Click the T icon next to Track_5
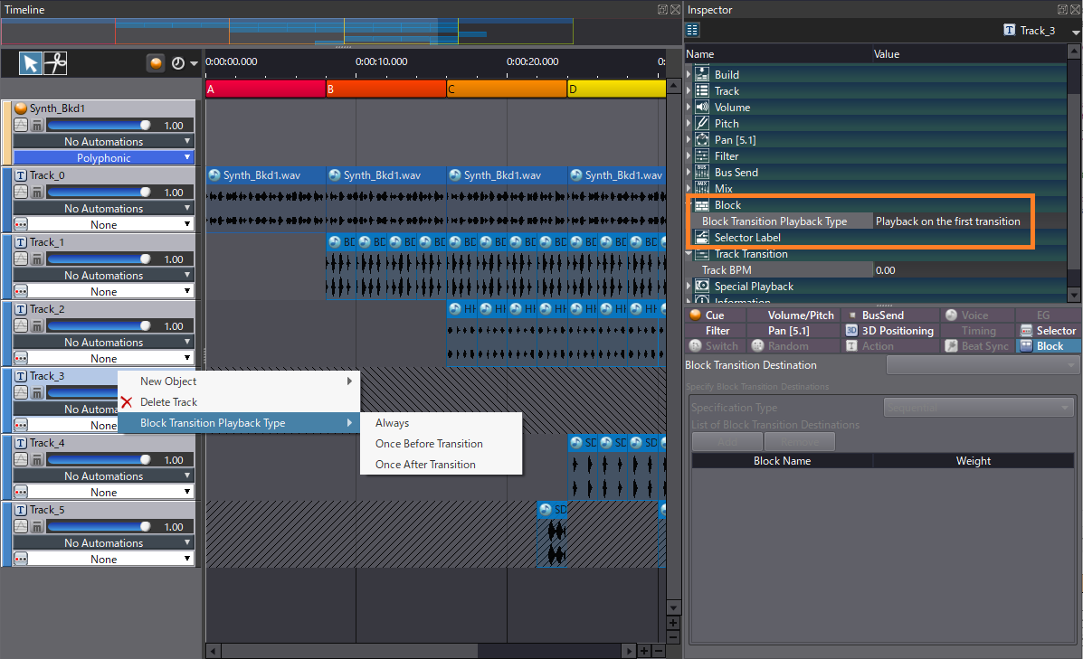This screenshot has height=659, width=1083. pos(21,510)
